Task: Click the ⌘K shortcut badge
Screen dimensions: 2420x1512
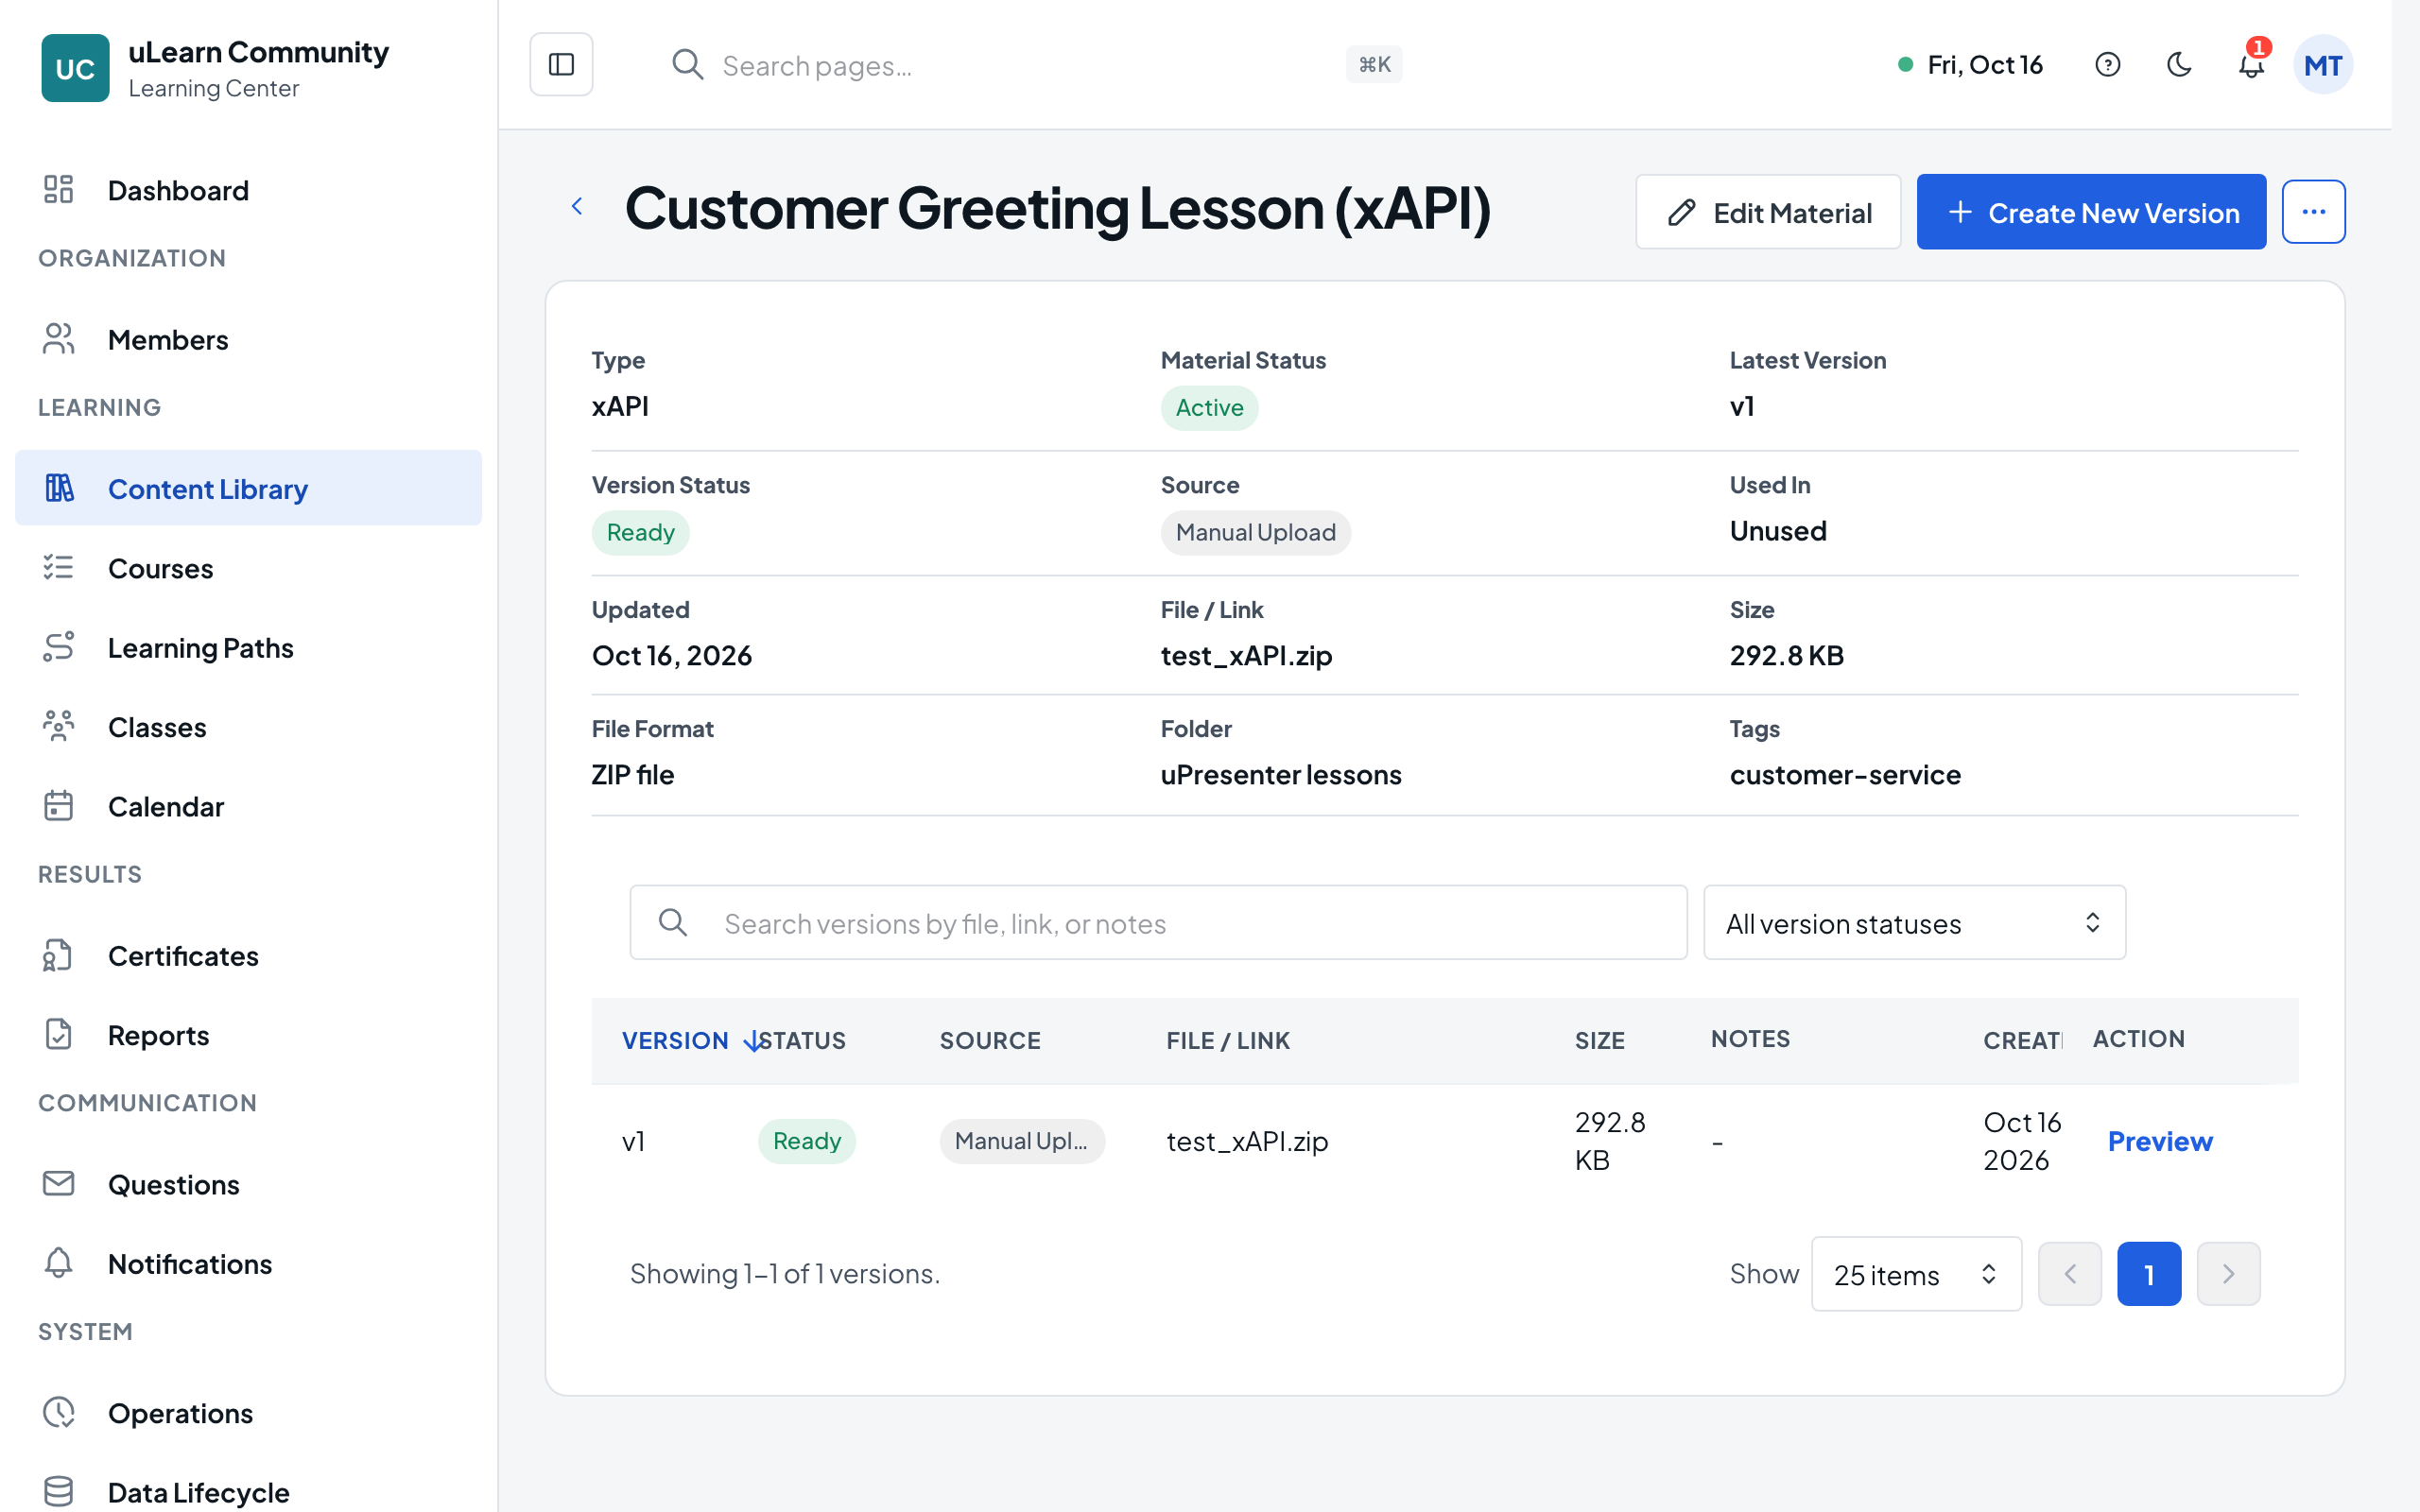Action: 1374,65
